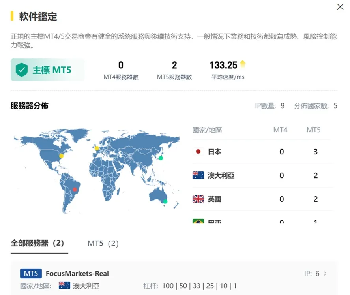Click the 國家/地區: label on server card
This screenshot has height=295, width=350.
coord(36,286)
